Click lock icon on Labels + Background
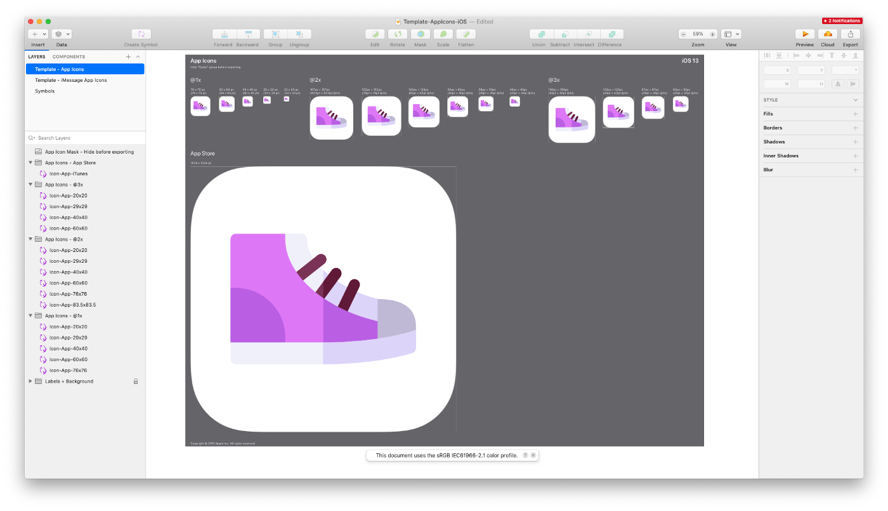888x511 pixels. tap(135, 382)
